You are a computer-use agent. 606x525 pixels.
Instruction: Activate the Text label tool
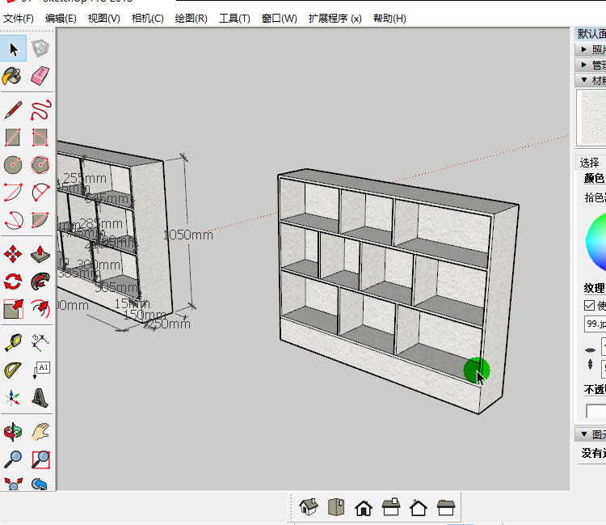[x=40, y=370]
